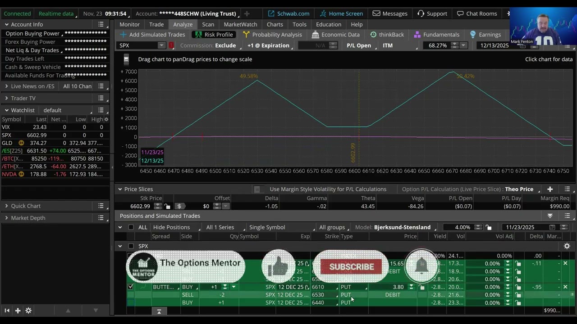Open All 1 Series dropdown
This screenshot has width=577, height=324.
(x=223, y=227)
